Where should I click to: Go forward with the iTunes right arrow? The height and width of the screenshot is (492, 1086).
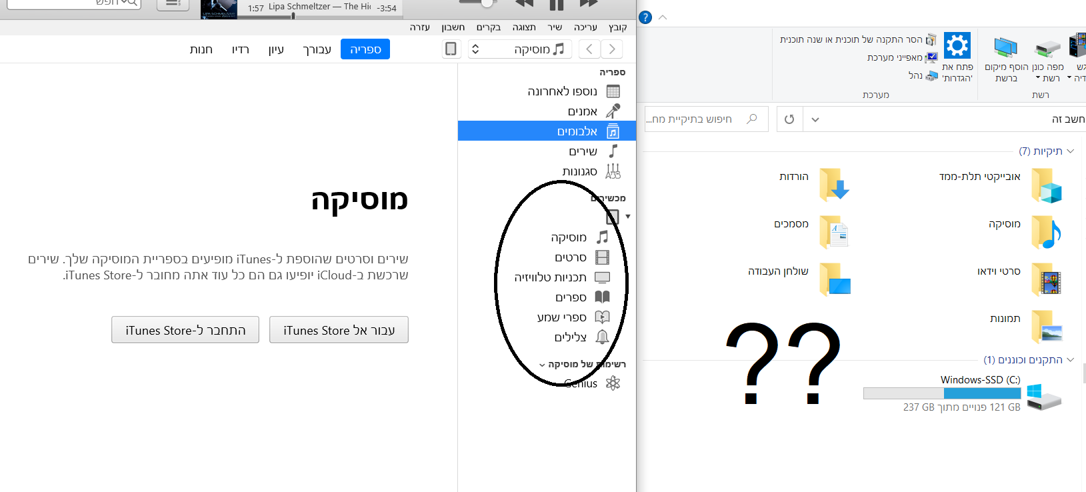coord(612,49)
